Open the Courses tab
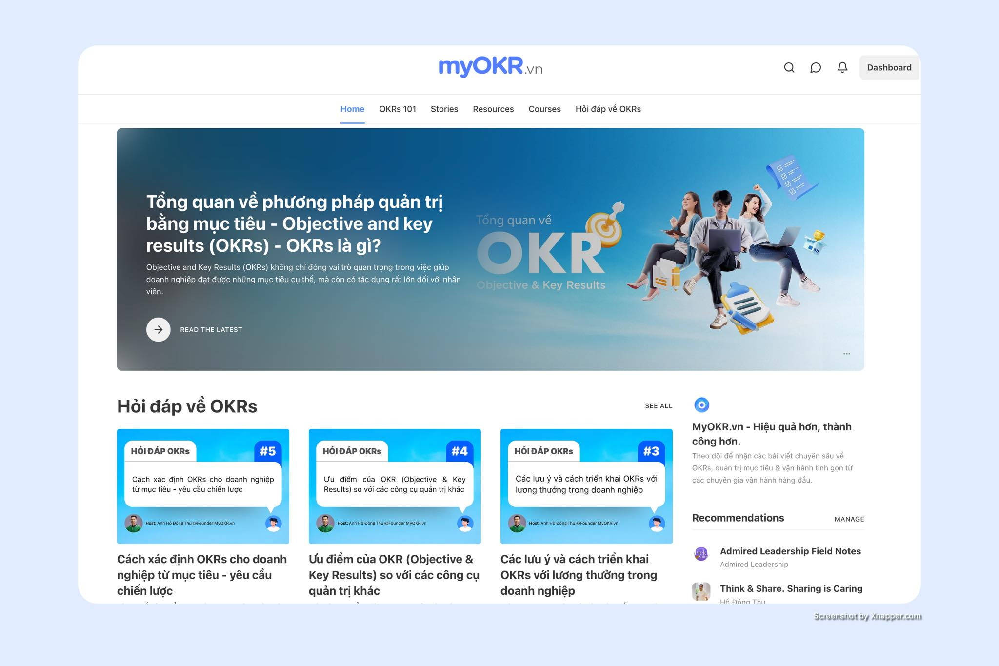The height and width of the screenshot is (666, 999). tap(544, 109)
